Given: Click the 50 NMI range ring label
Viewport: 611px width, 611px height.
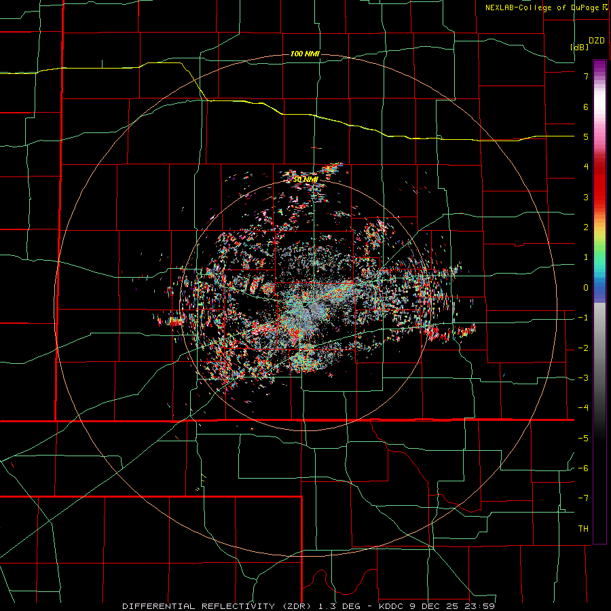Looking at the screenshot, I should (305, 179).
